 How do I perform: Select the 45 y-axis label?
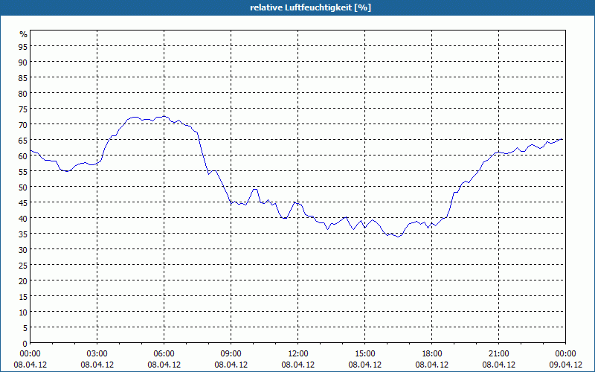pyautogui.click(x=23, y=202)
